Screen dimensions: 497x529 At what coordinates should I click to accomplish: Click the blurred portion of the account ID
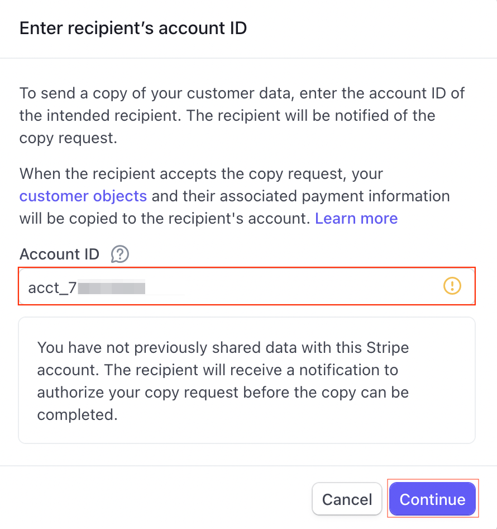tap(112, 288)
